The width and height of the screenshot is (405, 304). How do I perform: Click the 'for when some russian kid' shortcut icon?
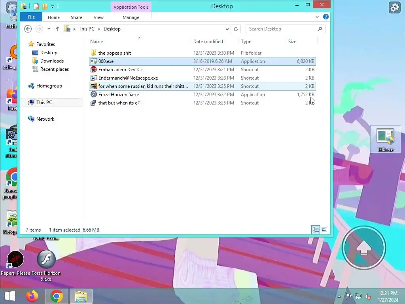click(x=93, y=86)
